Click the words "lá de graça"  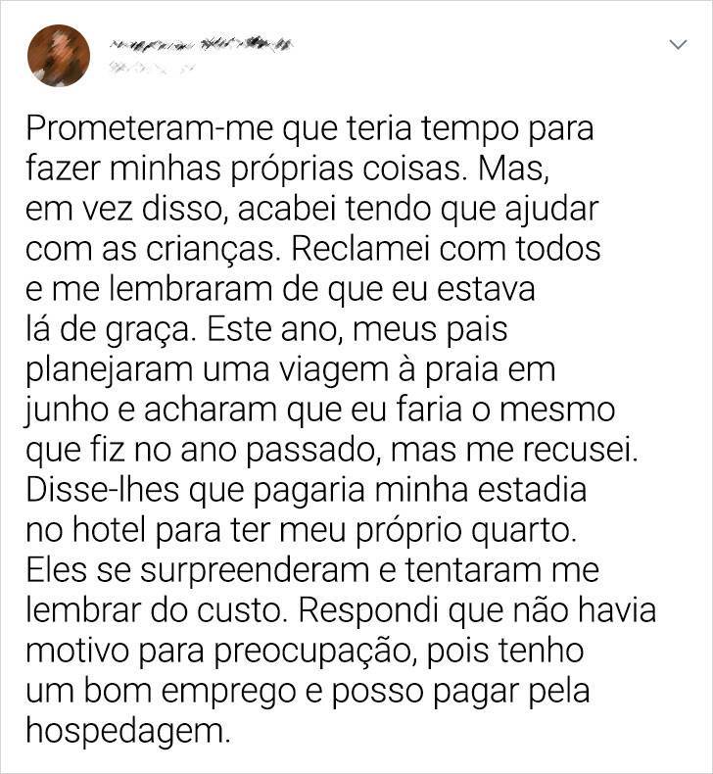coord(108,330)
